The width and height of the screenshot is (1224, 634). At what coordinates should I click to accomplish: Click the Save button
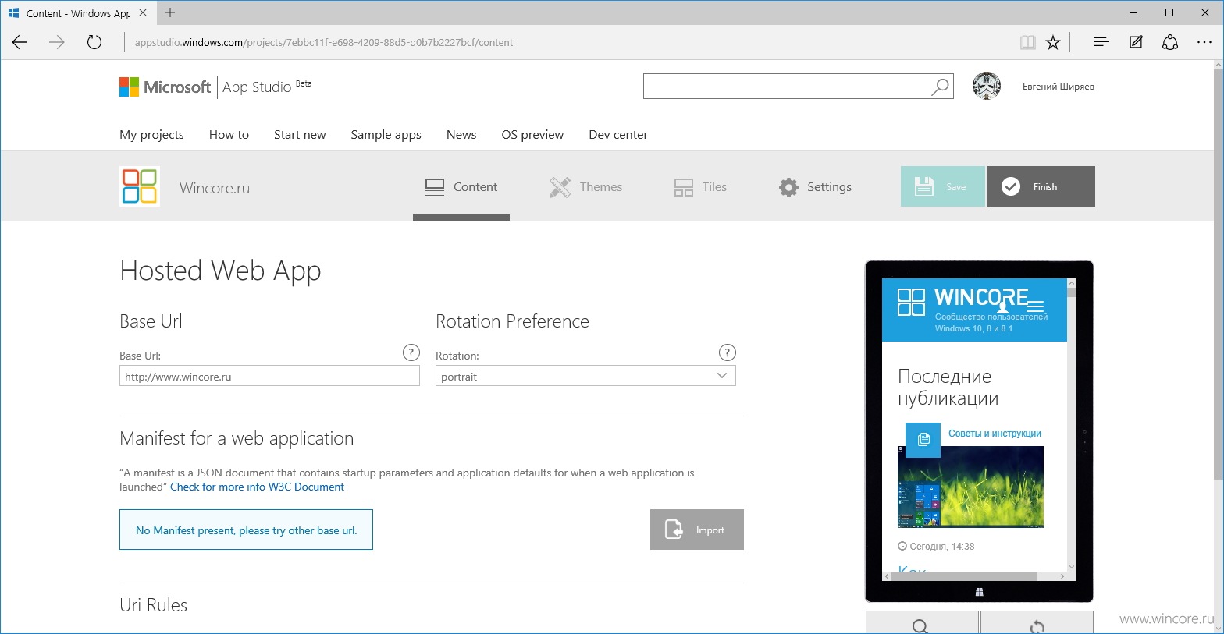point(942,186)
